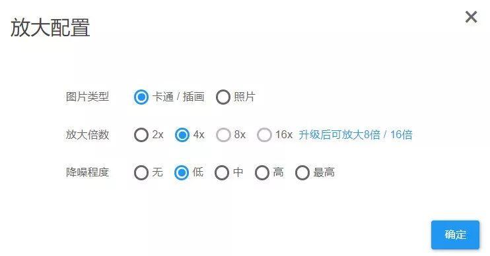Select the 卡通 / 插画 image type radio
The width and height of the screenshot is (490, 256).
tap(141, 97)
